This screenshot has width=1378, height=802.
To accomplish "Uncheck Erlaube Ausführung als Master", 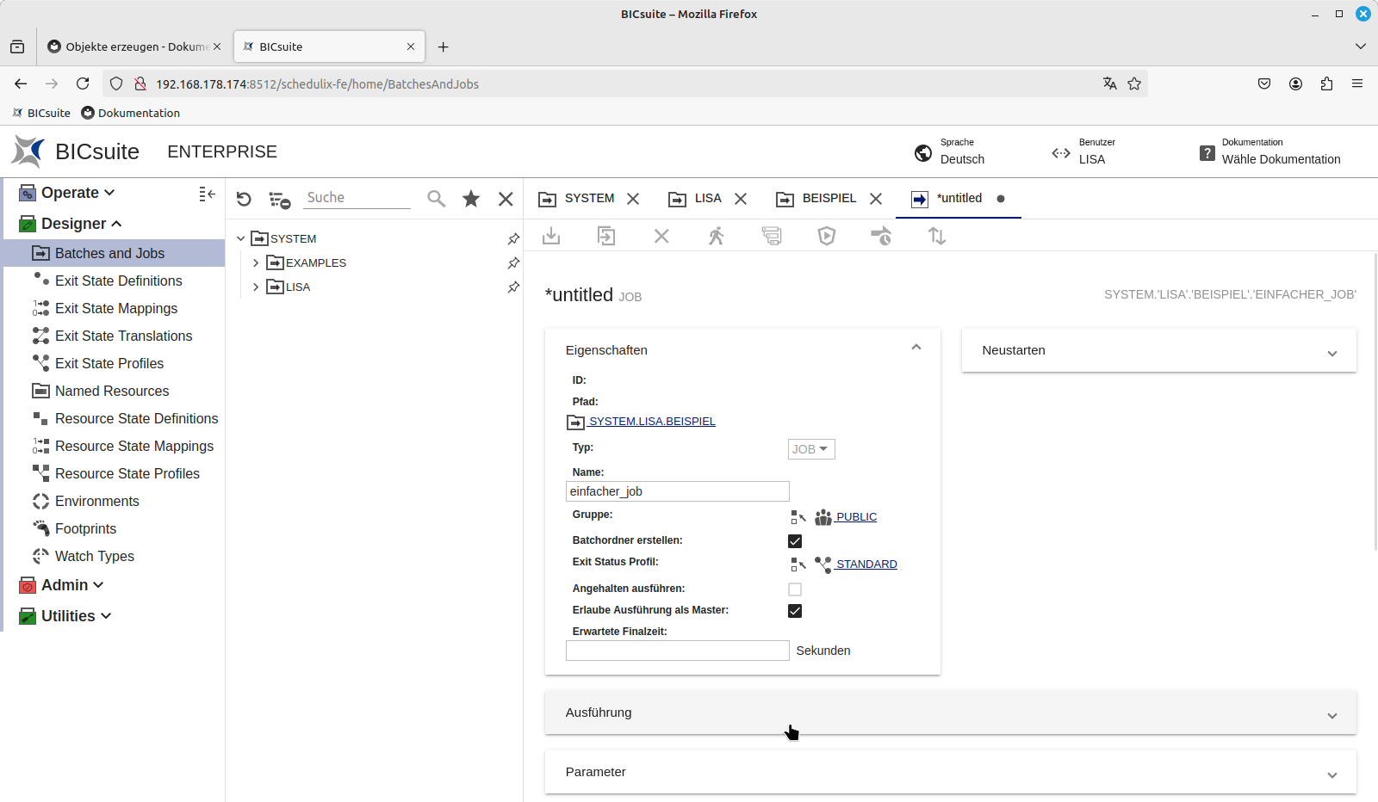I will (795, 611).
